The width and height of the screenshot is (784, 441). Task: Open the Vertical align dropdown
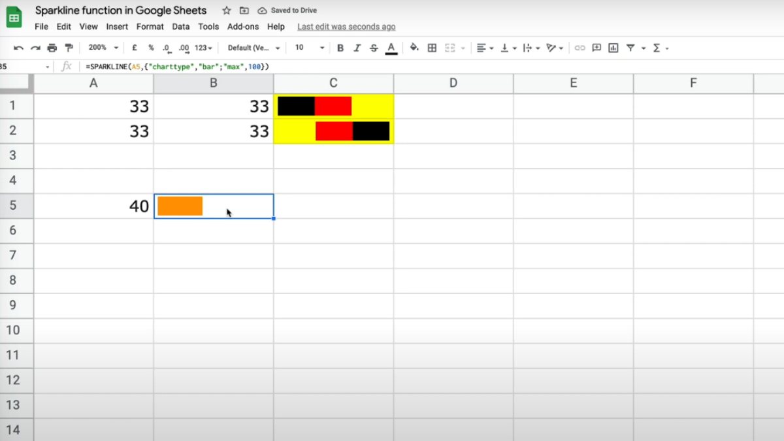pyautogui.click(x=508, y=48)
